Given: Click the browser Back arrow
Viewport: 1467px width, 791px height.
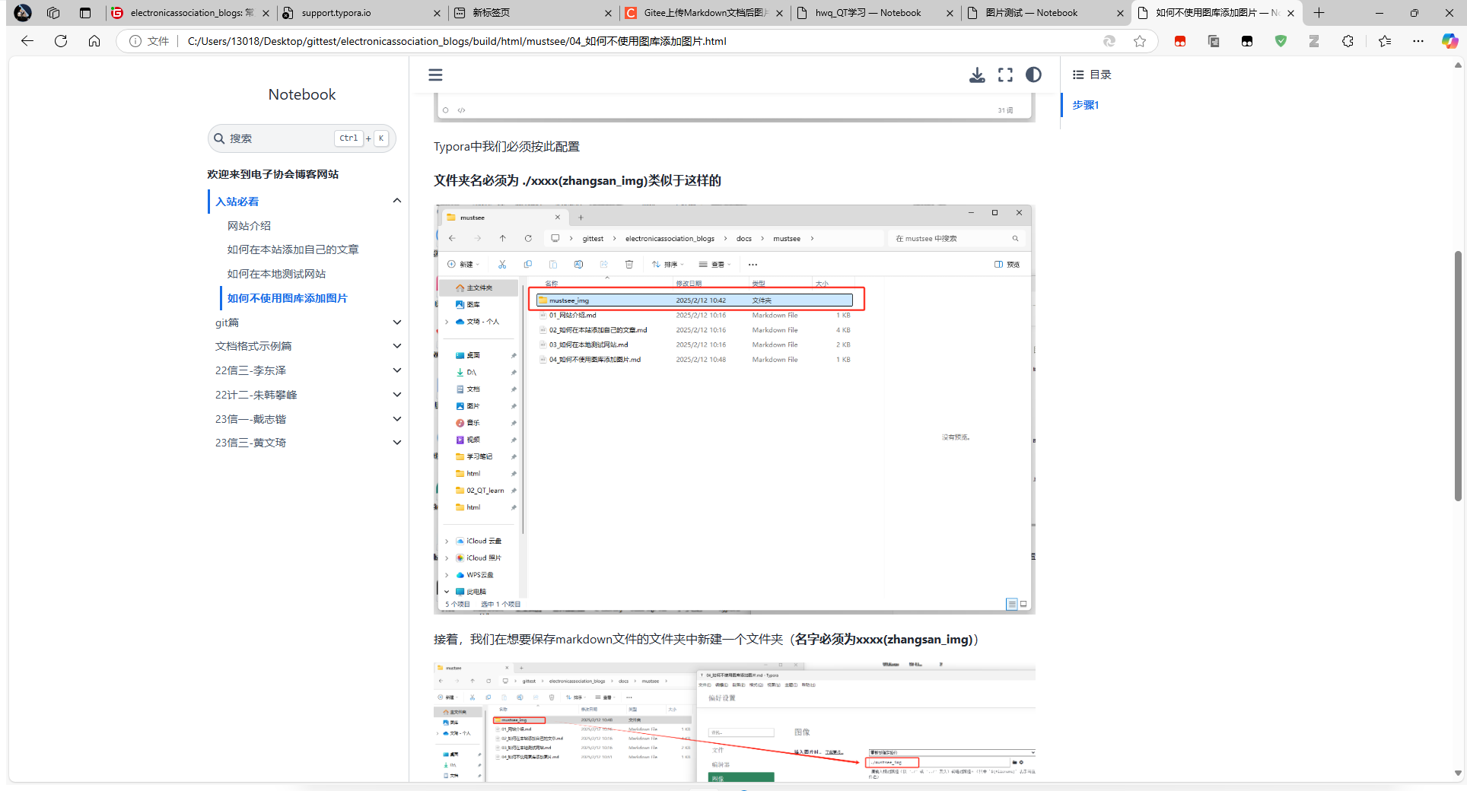Looking at the screenshot, I should (27, 41).
